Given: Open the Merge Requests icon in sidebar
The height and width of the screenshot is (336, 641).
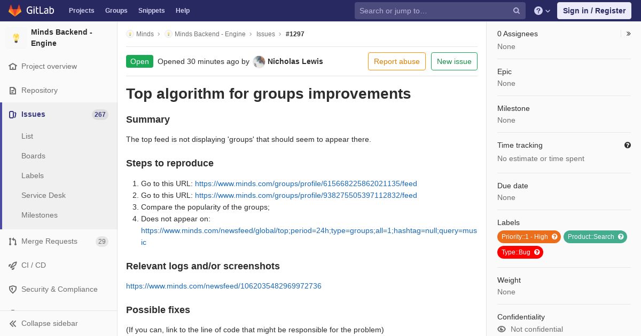Looking at the screenshot, I should (x=13, y=242).
